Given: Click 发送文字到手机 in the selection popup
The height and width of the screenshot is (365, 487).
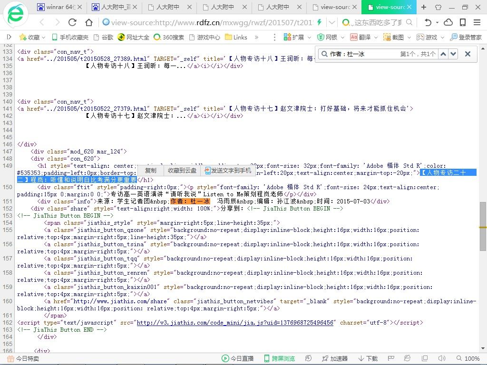Looking at the screenshot, I should (228, 171).
